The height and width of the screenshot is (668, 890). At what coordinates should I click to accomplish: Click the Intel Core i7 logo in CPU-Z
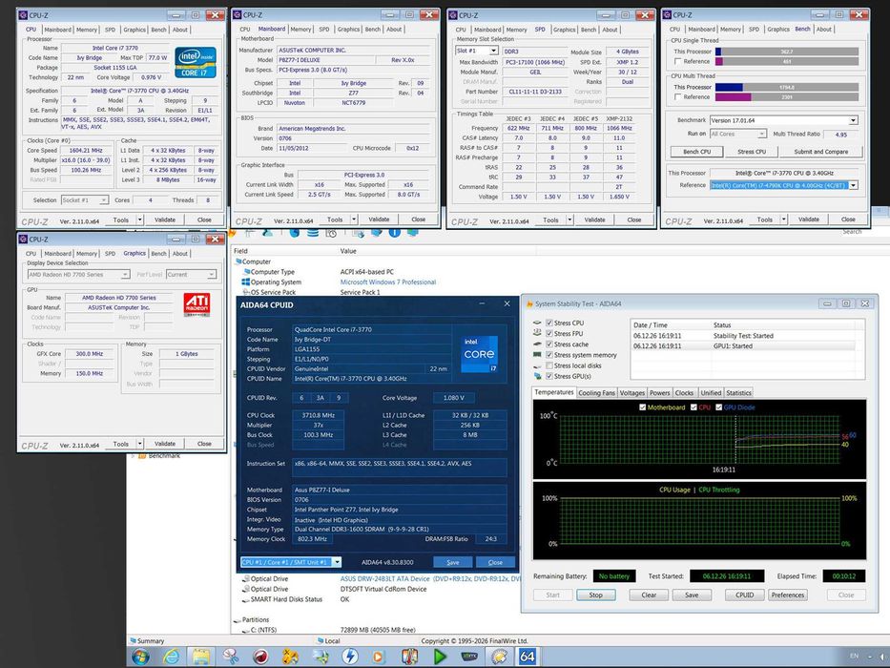196,62
